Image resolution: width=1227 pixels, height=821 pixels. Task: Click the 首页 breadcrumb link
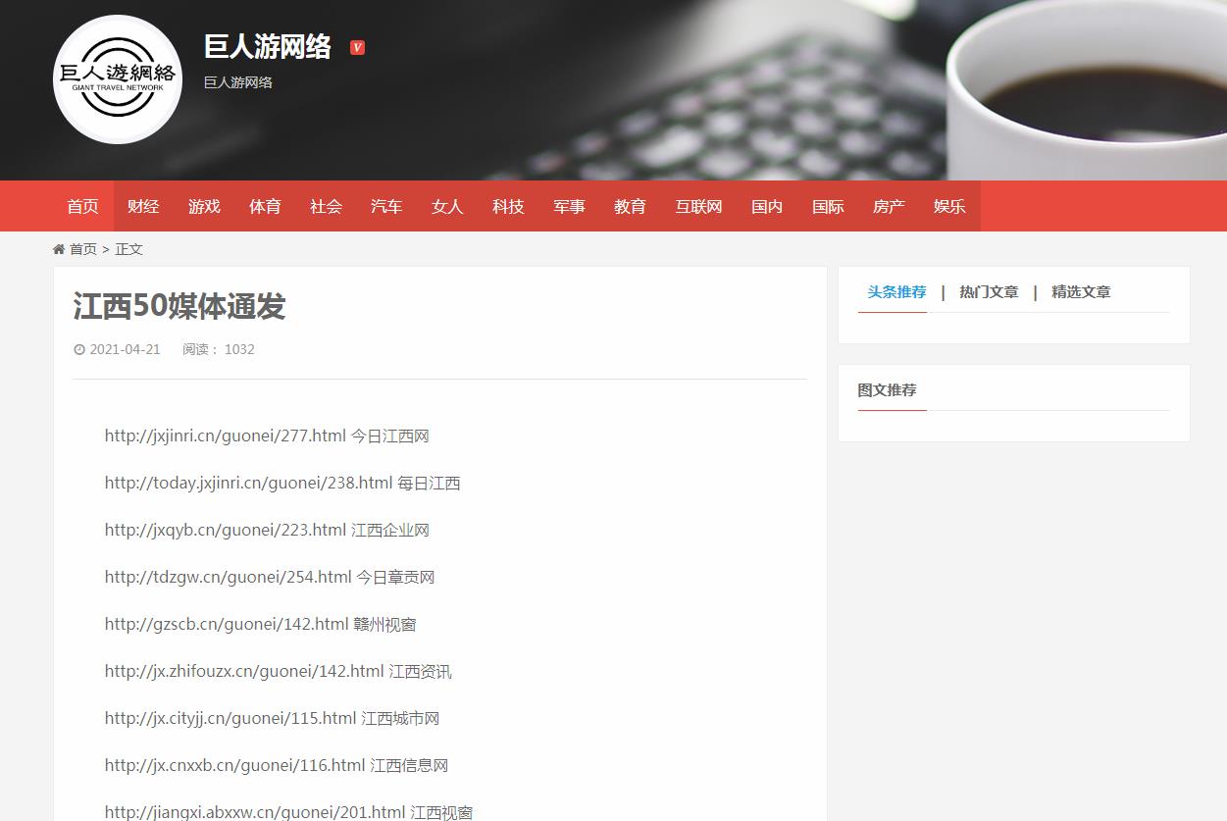point(83,249)
